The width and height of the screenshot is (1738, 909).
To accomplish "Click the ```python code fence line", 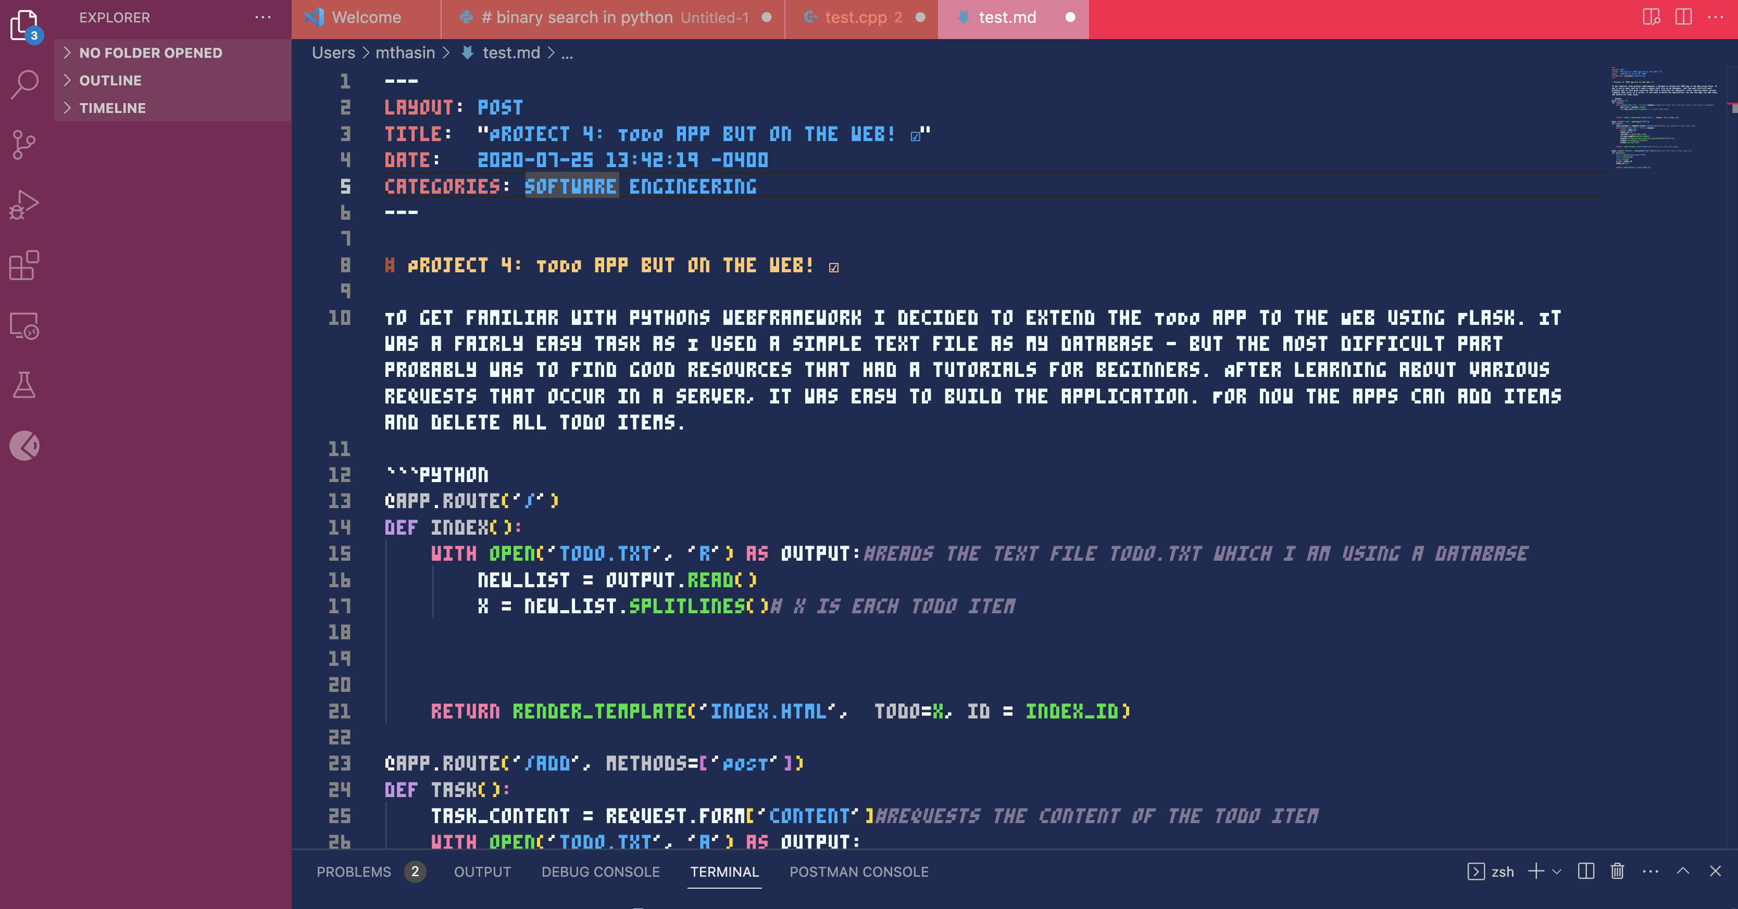I will [436, 475].
